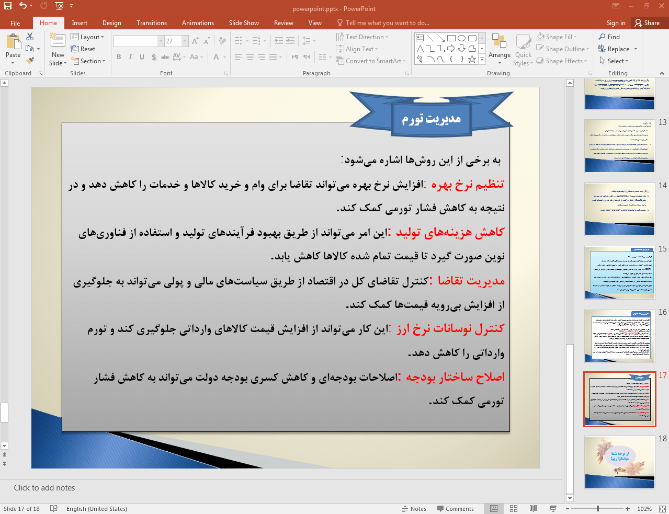Open font color picker A swatch
Image resolution: width=669 pixels, height=514 pixels.
point(216,57)
